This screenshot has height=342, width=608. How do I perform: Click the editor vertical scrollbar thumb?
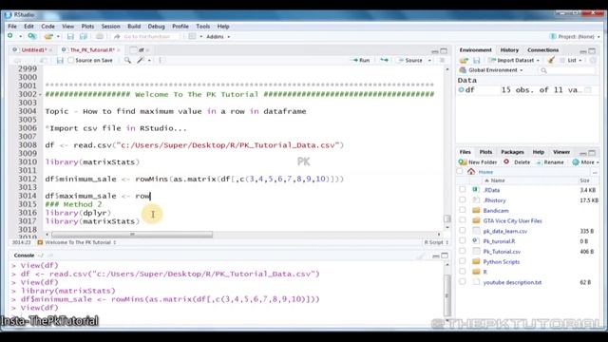pyautogui.click(x=447, y=218)
